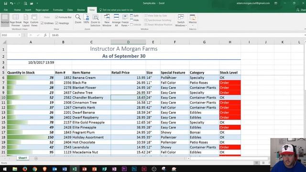Add a new sheet with plus icon

pos(36,158)
